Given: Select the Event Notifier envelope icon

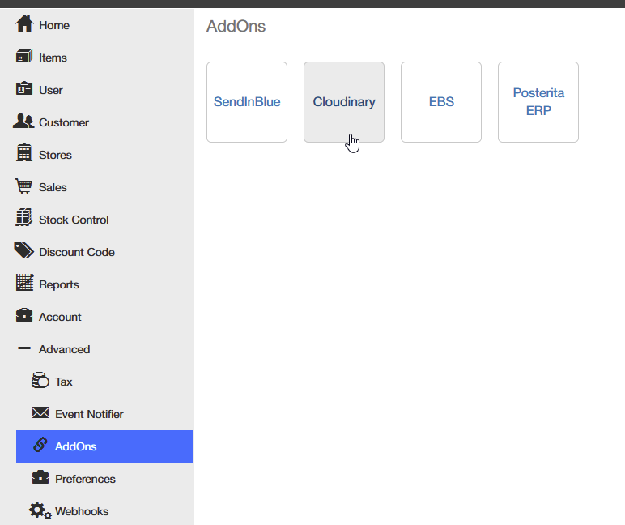Looking at the screenshot, I should (40, 412).
